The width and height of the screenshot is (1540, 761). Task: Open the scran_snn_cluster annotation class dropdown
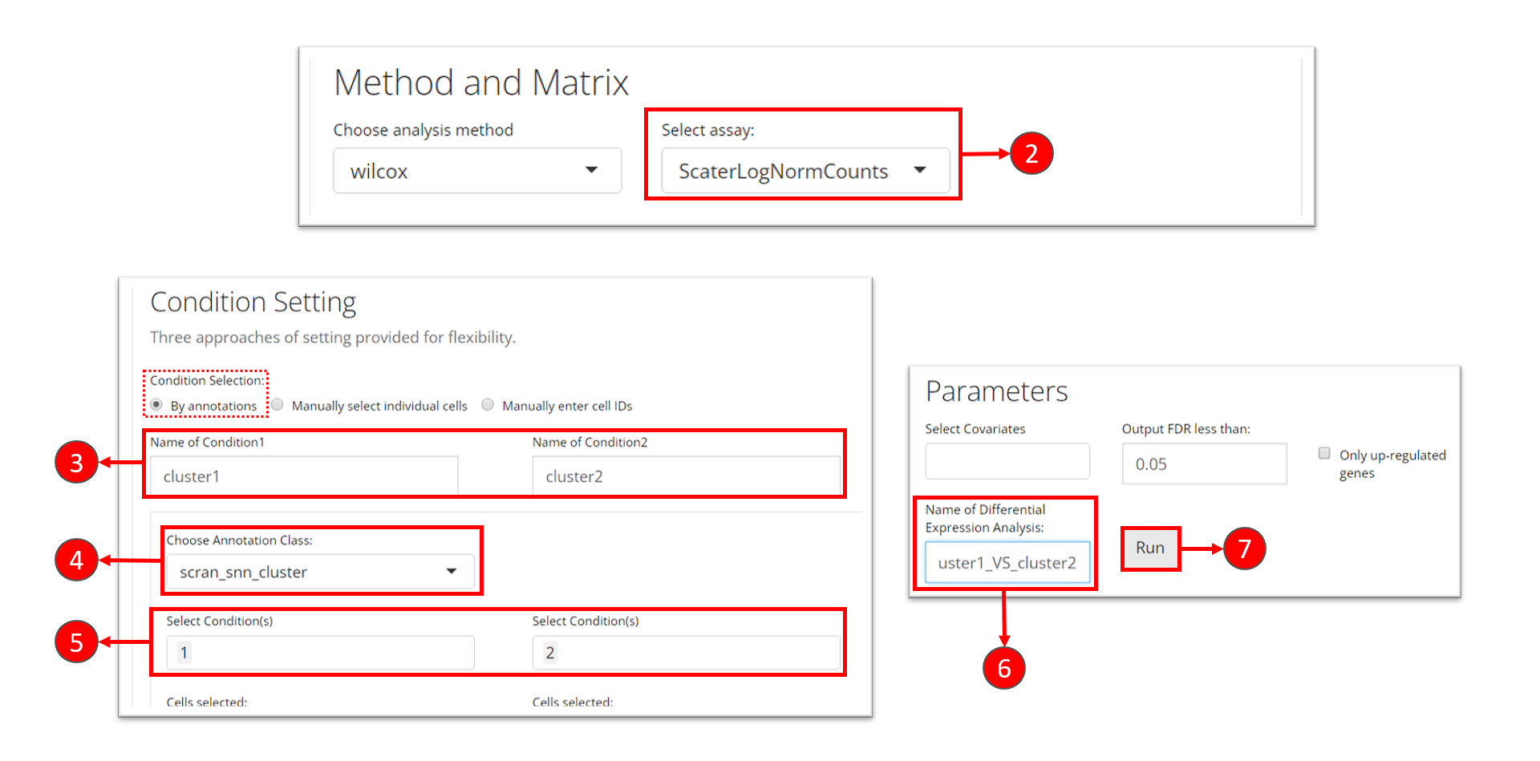[x=319, y=572]
